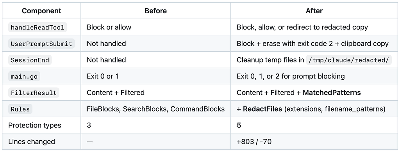Click 'FileBlocks, SearchBlocks, CommandBlocks' text
This screenshot has width=400, height=152.
click(155, 109)
